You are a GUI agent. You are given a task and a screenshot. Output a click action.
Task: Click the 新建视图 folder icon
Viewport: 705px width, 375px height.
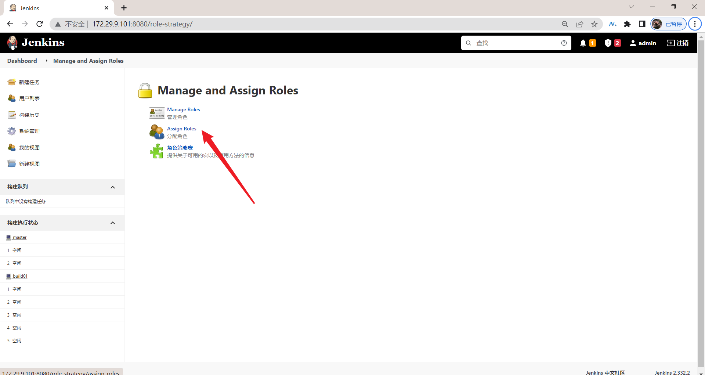(x=12, y=163)
